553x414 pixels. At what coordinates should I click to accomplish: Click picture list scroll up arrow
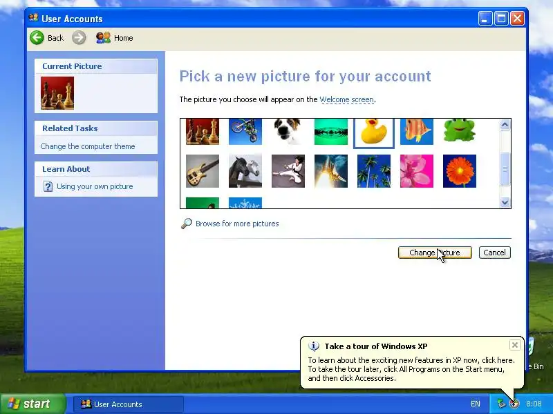(505, 125)
